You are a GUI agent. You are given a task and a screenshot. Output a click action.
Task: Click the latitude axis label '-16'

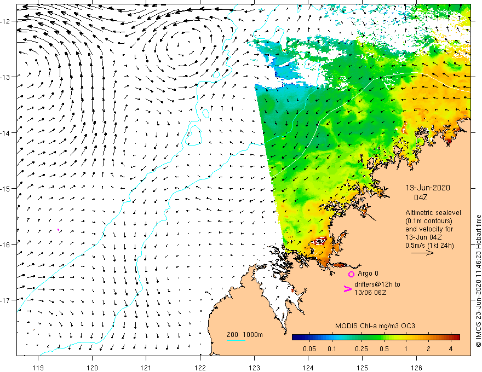(x=6, y=245)
